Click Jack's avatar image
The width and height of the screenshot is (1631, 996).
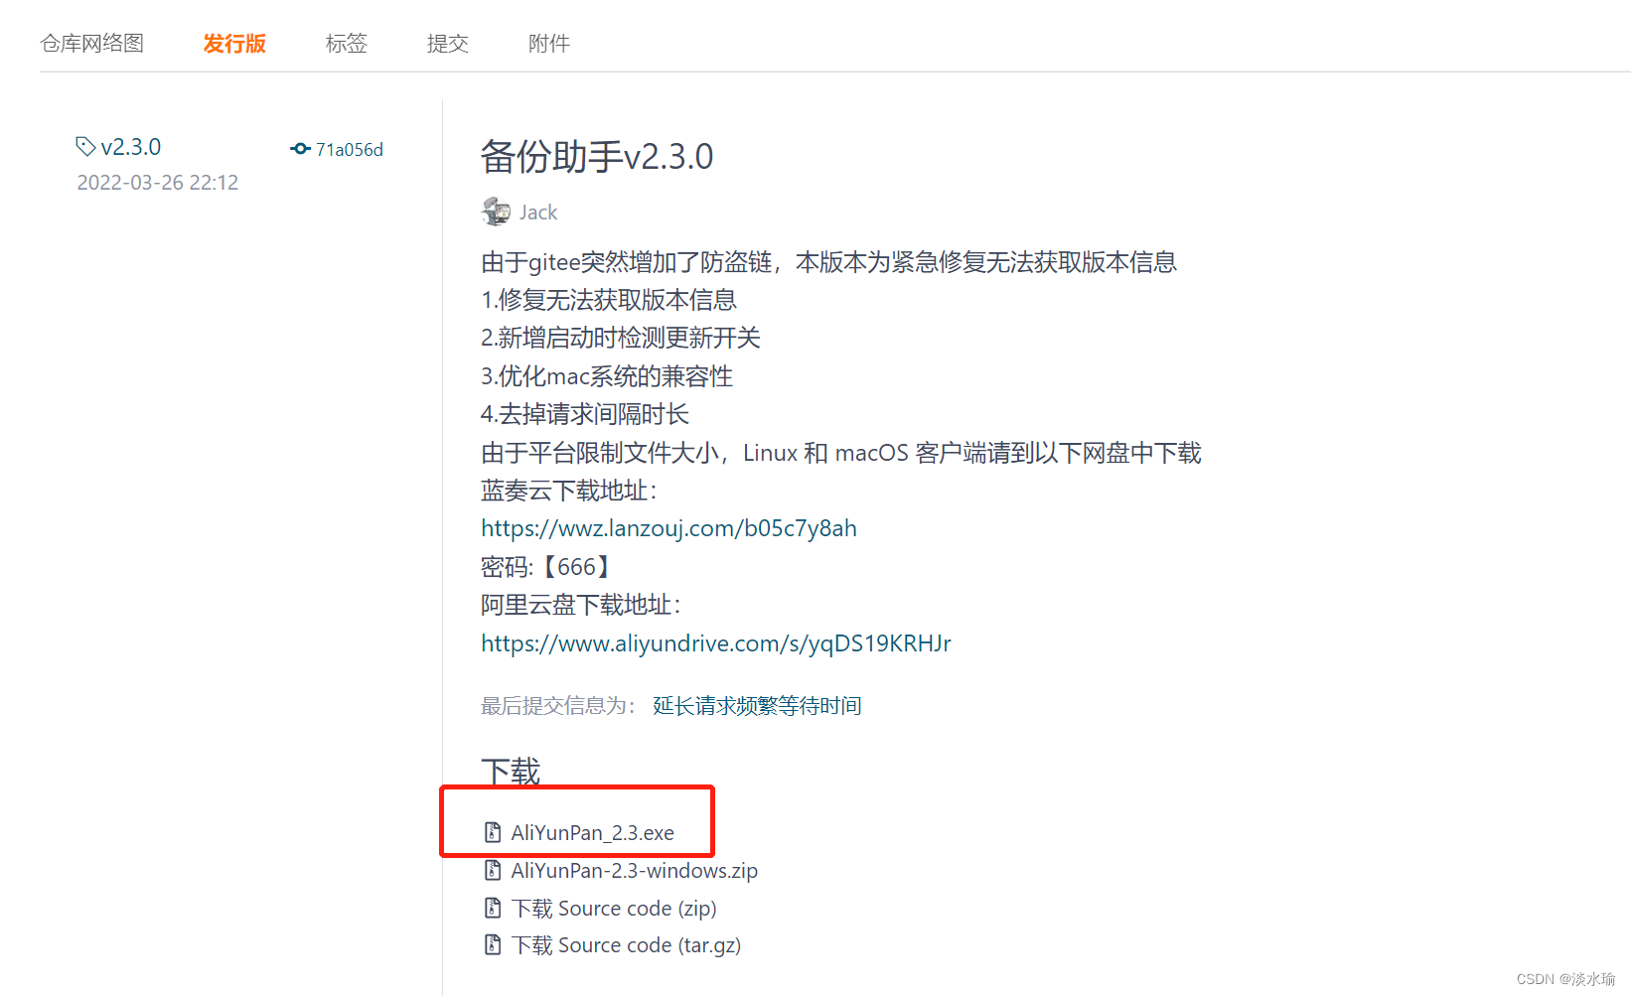(496, 212)
